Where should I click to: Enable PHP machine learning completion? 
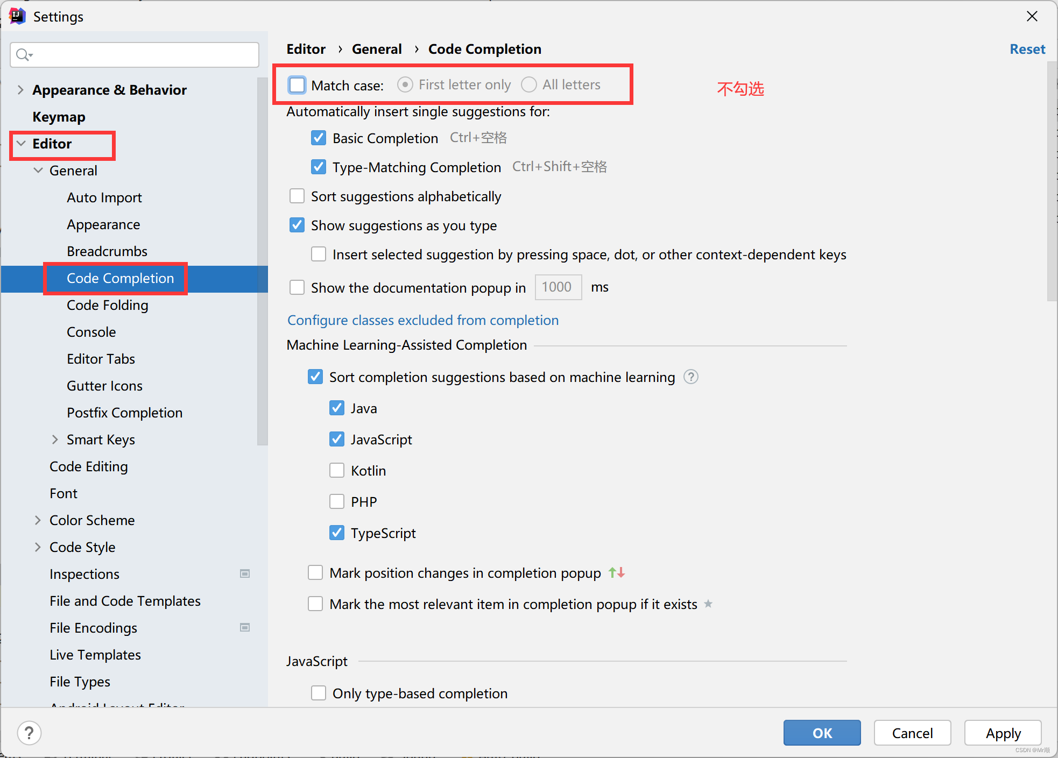pos(337,501)
